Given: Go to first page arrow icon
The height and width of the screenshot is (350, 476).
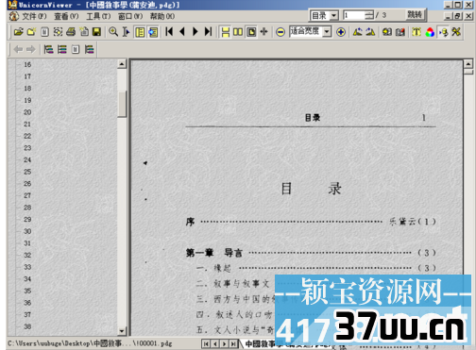Looking at the screenshot, I should (169, 31).
